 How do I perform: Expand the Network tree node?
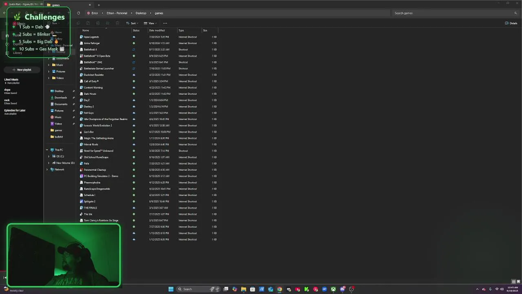click(x=47, y=169)
